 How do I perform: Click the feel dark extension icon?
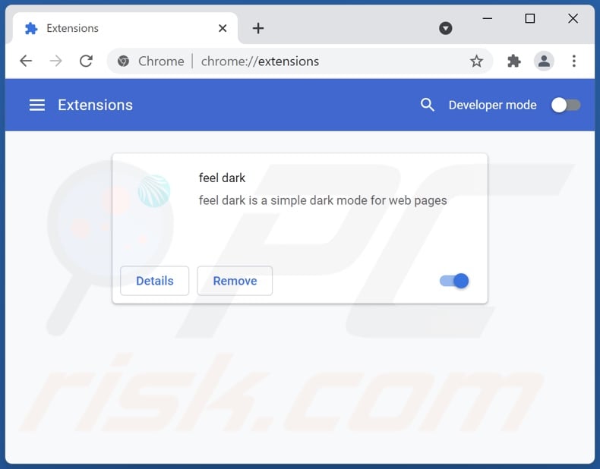click(x=154, y=190)
